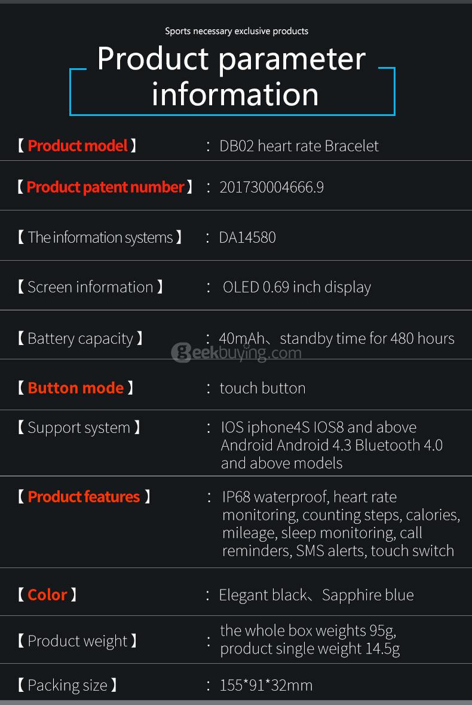Click the DB02 heart rate Bracelet text
Screen dimensions: 472x705
[x=299, y=146]
